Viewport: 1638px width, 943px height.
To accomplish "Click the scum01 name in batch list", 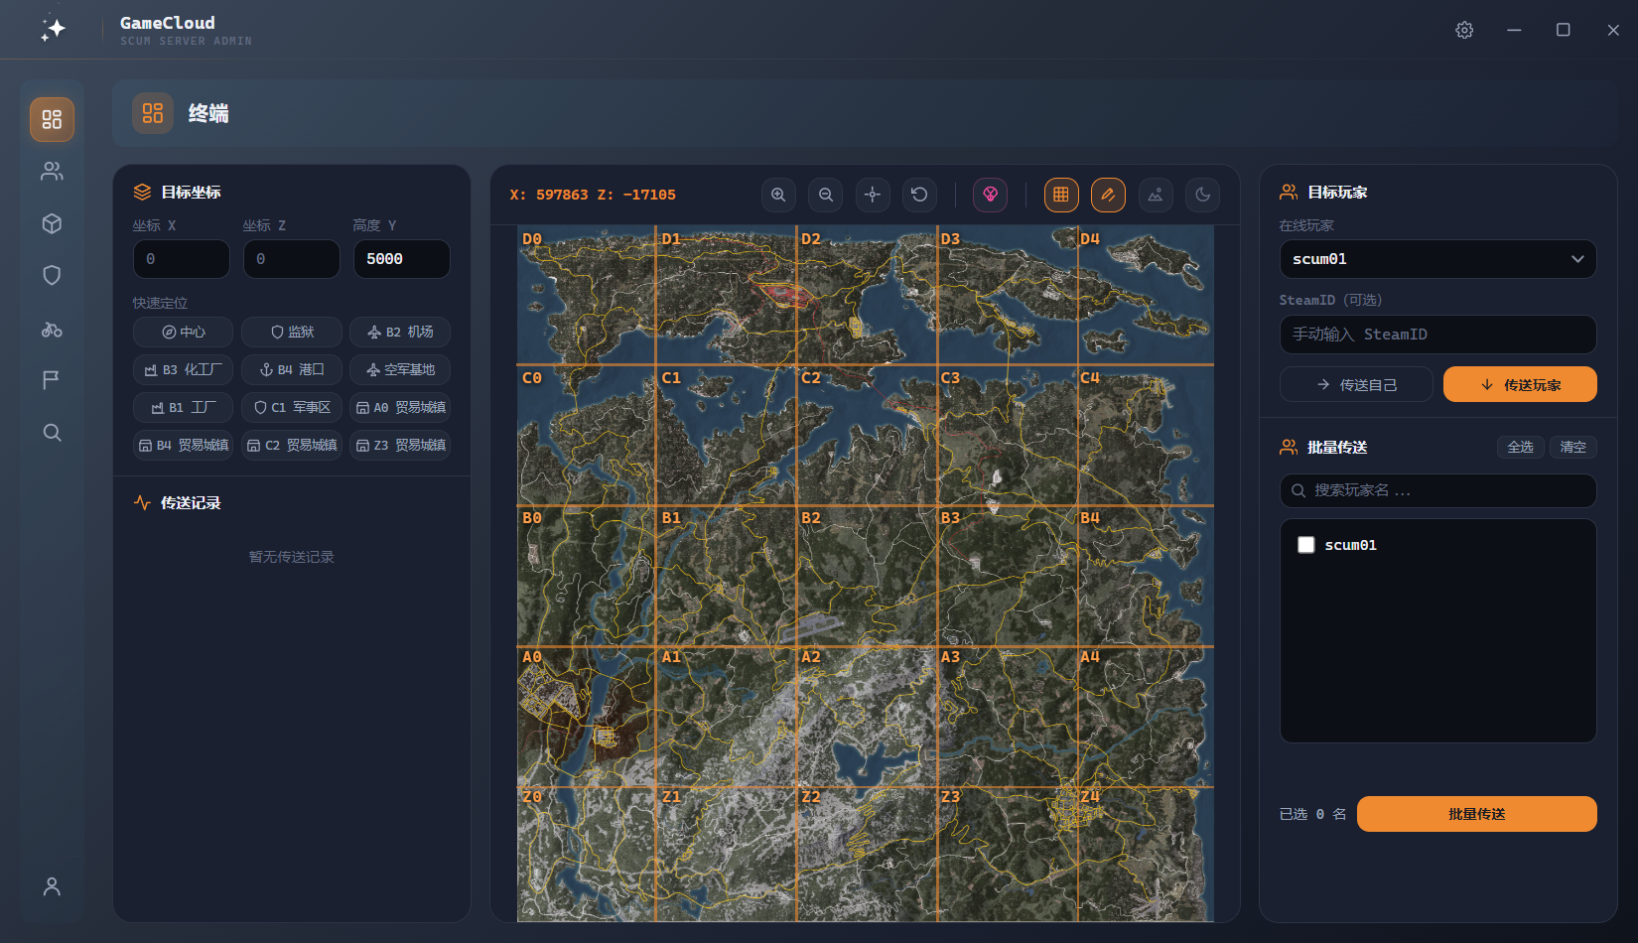I will [1350, 545].
